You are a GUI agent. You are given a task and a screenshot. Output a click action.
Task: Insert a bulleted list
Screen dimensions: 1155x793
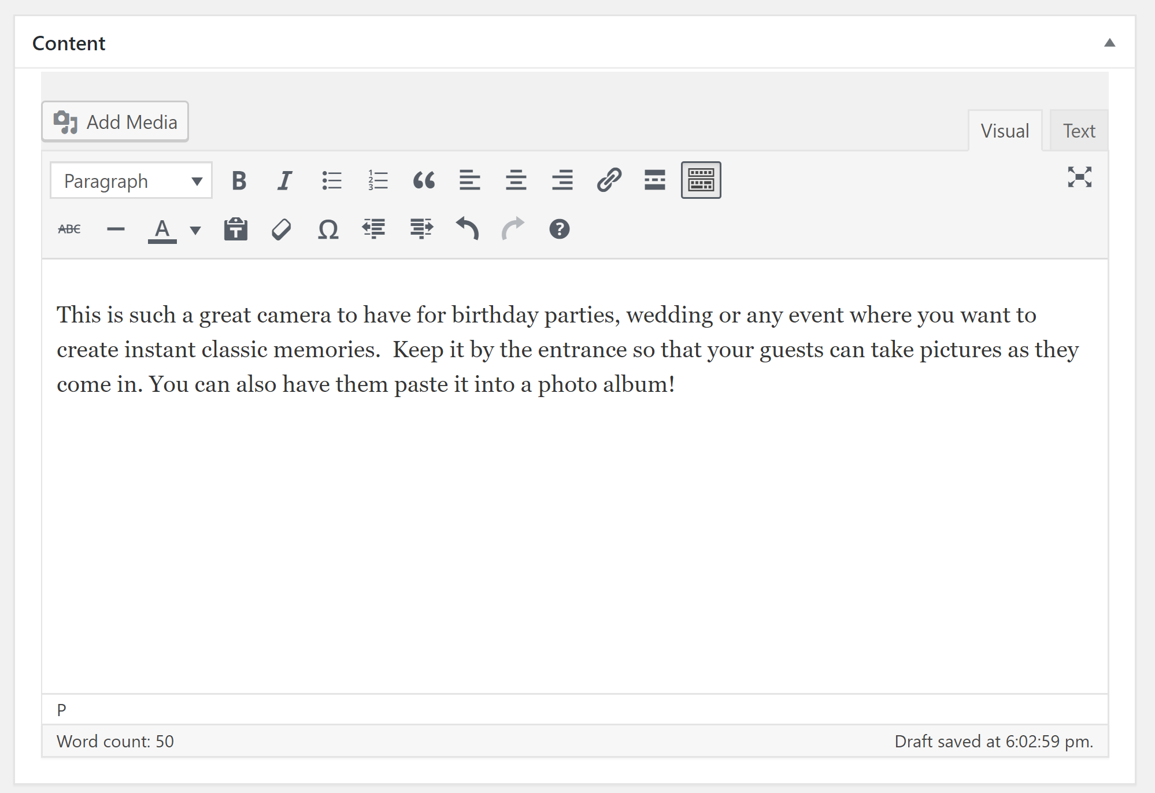pyautogui.click(x=331, y=180)
